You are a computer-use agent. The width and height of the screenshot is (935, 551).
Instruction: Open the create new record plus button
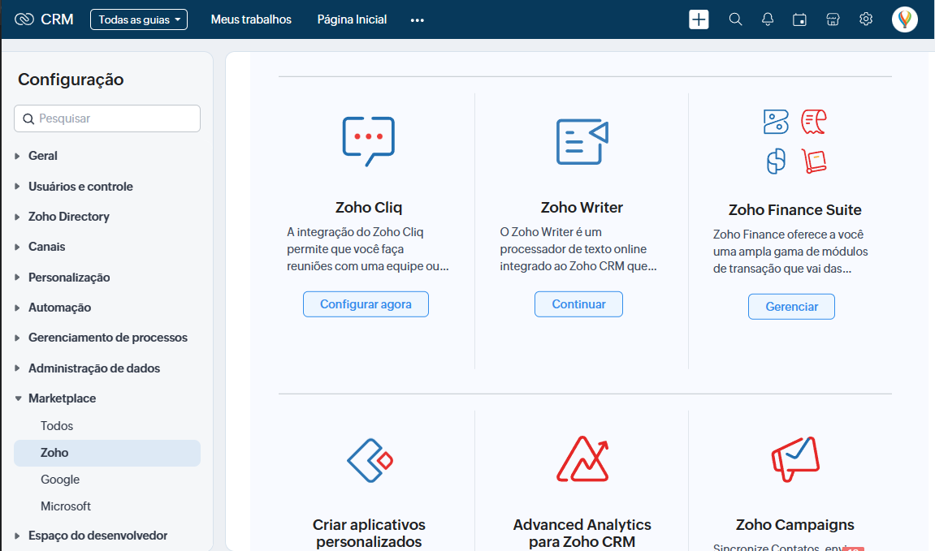pyautogui.click(x=699, y=19)
